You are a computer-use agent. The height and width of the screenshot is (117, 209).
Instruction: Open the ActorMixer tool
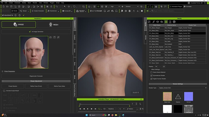coord(96,11)
